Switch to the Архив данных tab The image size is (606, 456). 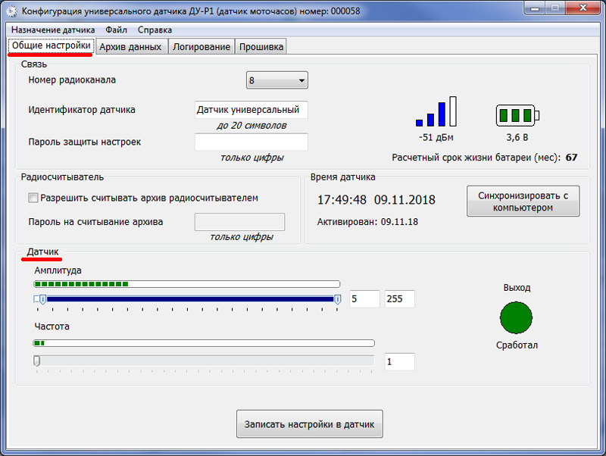coord(130,47)
